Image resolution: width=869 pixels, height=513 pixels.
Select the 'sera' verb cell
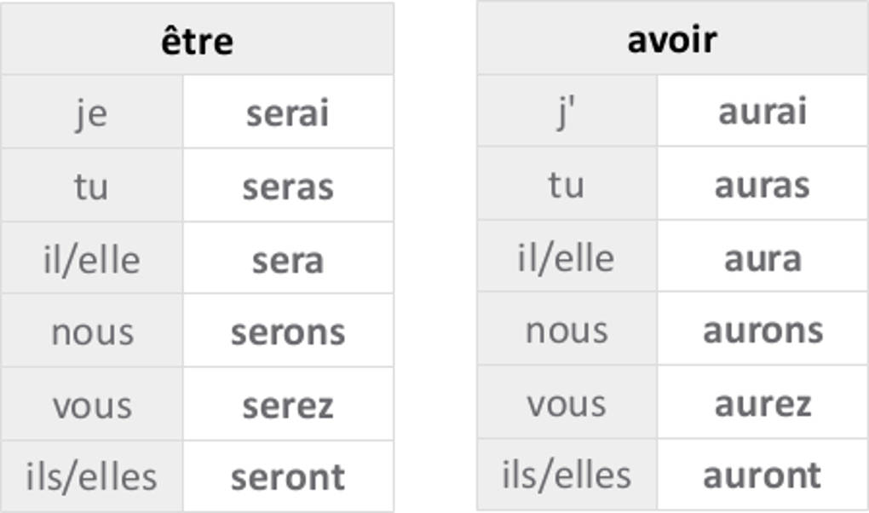pos(287,260)
